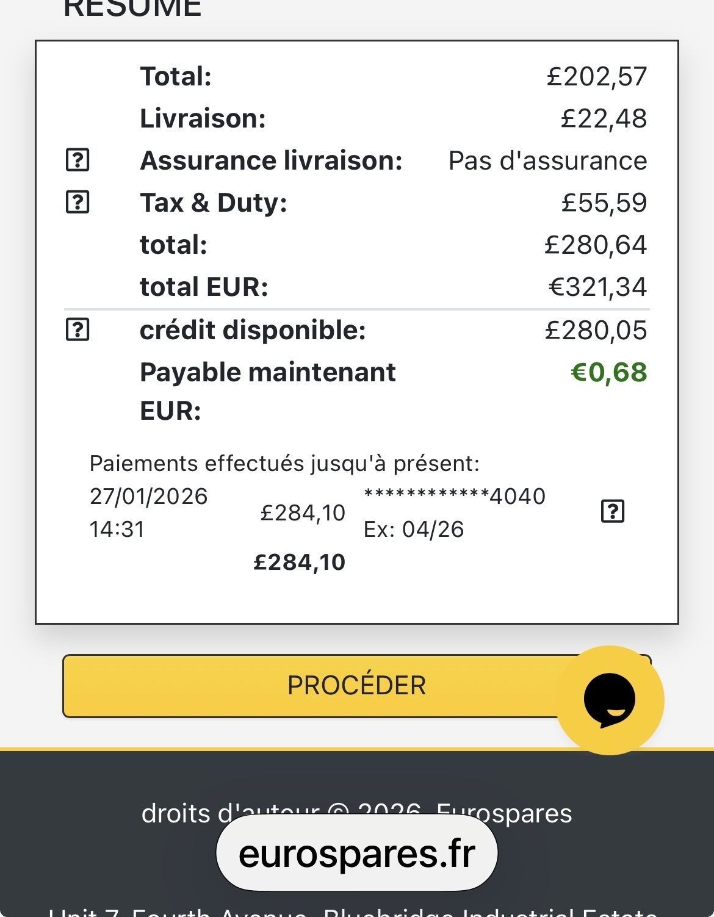Click the Paiements effectués jusqu'à présent heading

click(284, 464)
